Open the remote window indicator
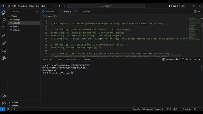 3,109
